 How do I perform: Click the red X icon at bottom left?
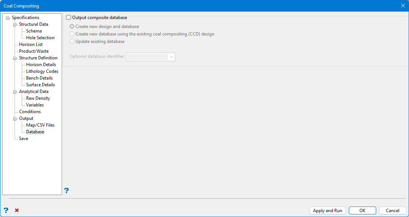[17, 210]
